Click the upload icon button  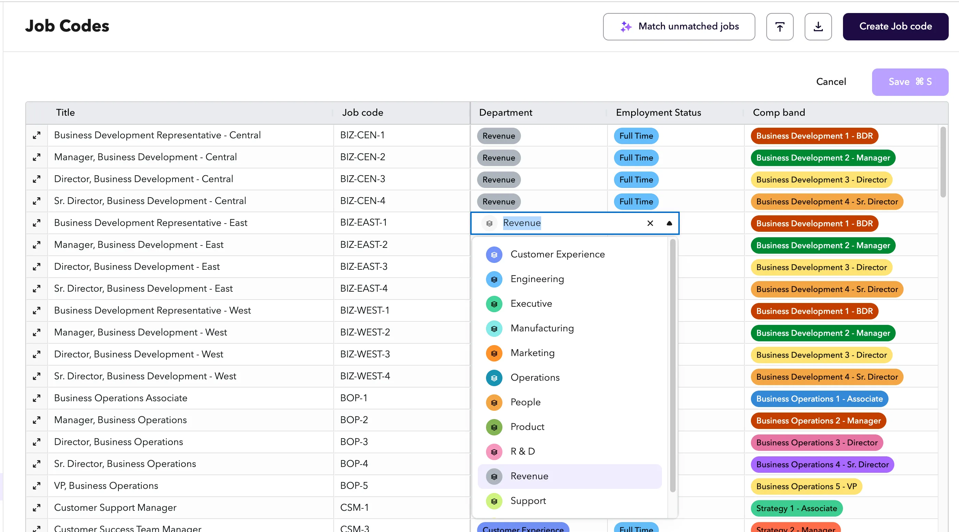click(780, 26)
